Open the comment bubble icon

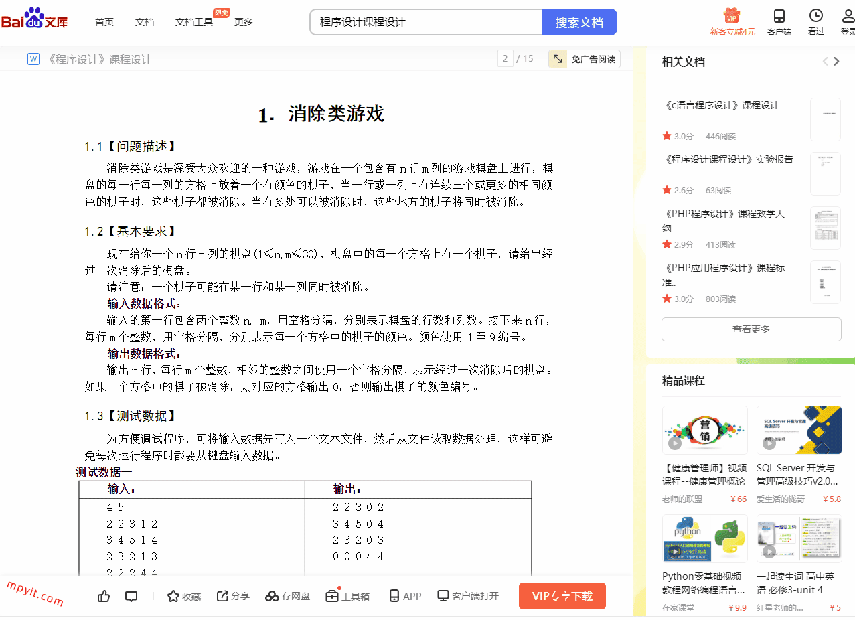point(131,596)
